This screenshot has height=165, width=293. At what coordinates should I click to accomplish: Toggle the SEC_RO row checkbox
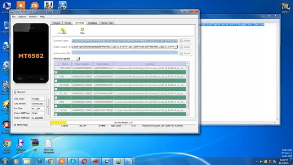click(x=56, y=93)
